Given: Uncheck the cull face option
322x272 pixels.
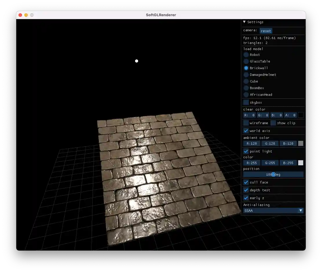Looking at the screenshot, I should [246, 182].
